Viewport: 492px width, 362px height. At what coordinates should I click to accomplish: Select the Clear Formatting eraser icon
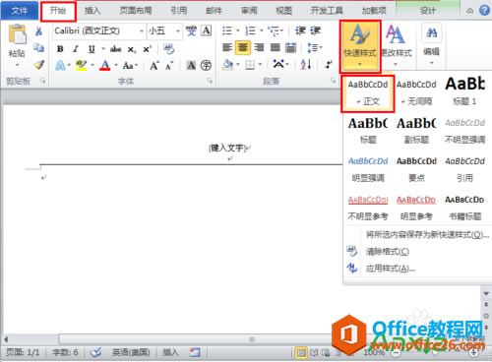pos(169,49)
